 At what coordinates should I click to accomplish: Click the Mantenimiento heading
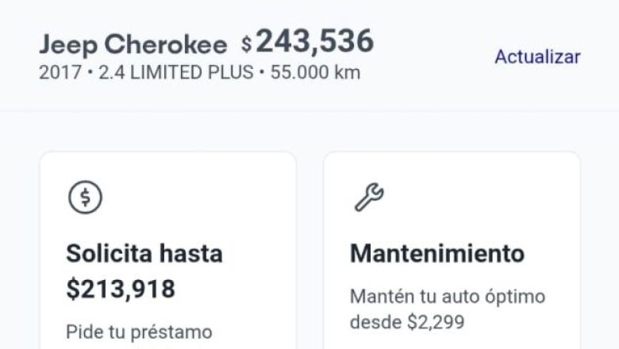click(437, 254)
